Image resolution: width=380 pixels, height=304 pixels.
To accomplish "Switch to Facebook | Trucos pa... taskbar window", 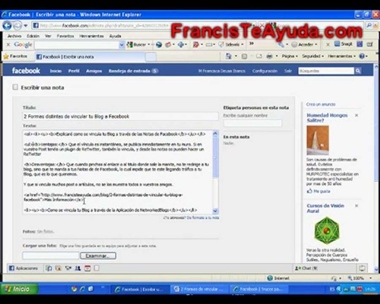I will pos(258,289).
